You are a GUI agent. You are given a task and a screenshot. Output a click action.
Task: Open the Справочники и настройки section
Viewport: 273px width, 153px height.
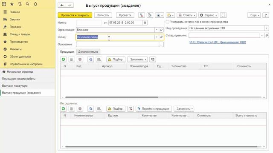pos(27,64)
